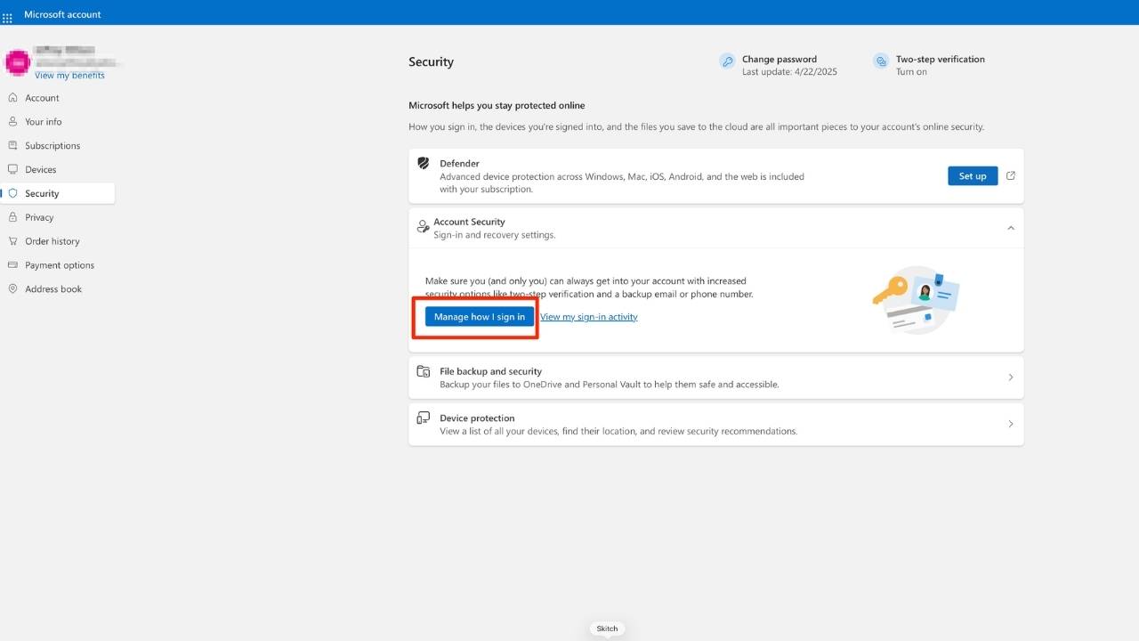
Task: Click the key and ID card illustration
Action: pyautogui.click(x=916, y=299)
